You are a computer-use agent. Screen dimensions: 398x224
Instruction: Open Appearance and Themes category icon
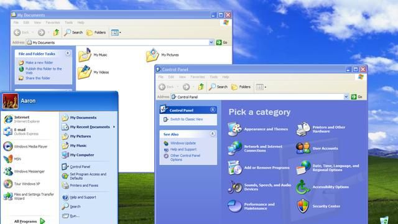[x=235, y=129]
